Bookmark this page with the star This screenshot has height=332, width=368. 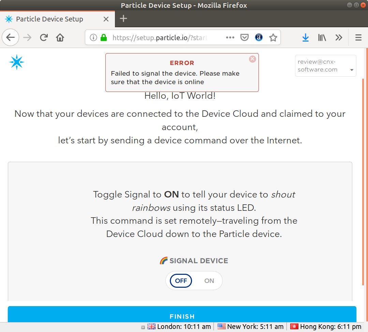[x=273, y=37]
